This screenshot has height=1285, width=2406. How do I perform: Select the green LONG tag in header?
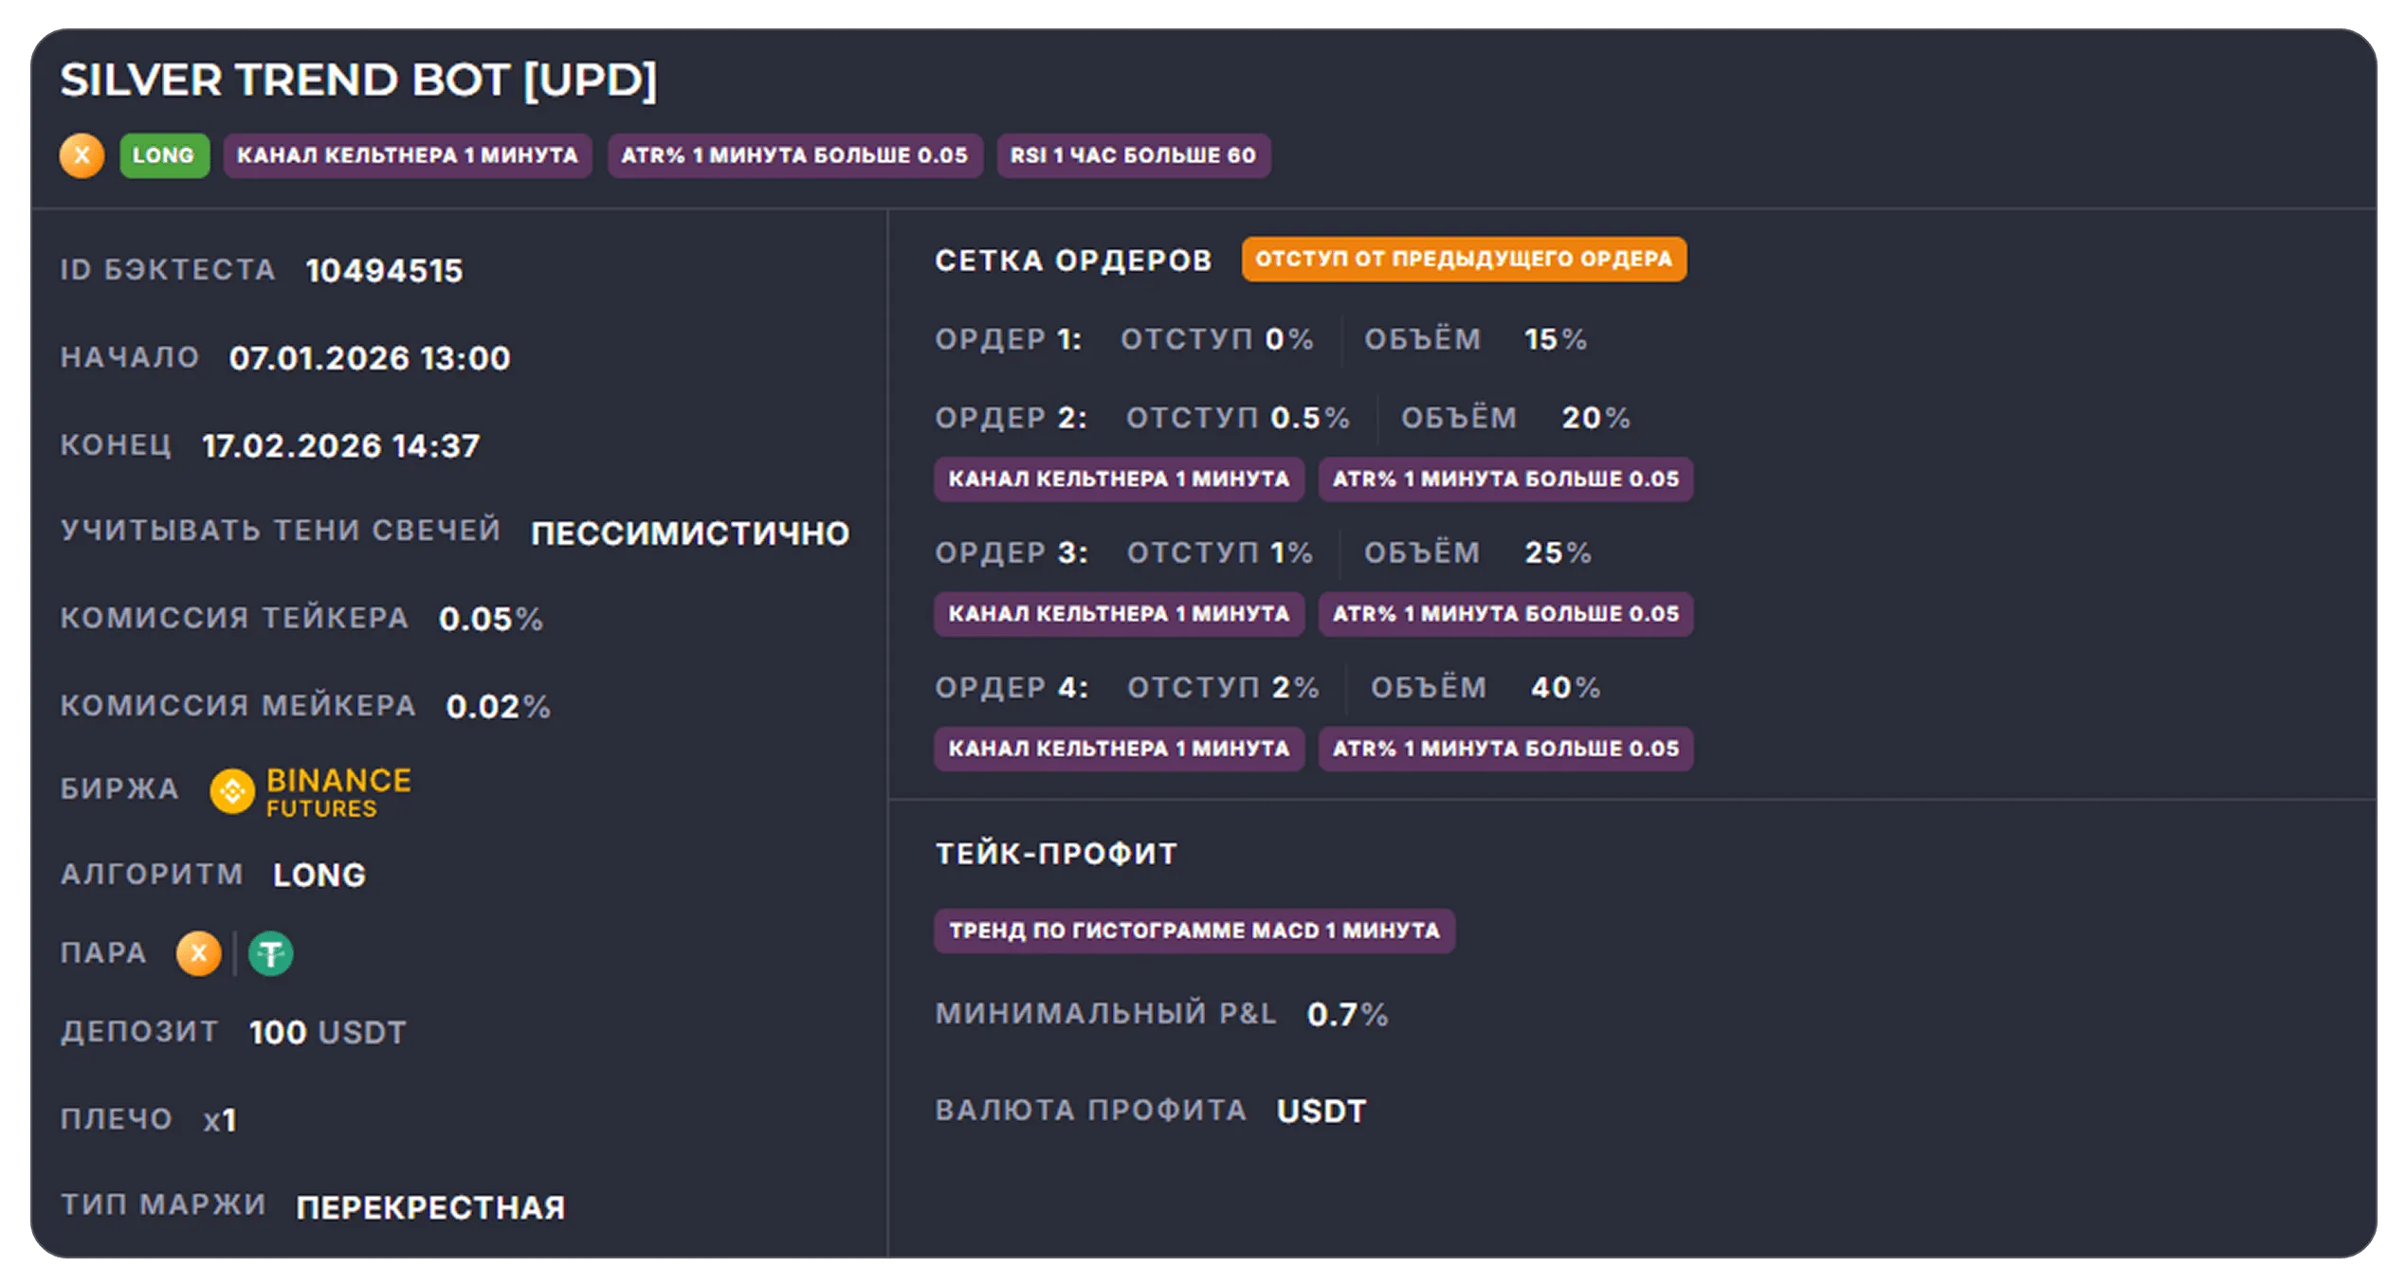164,154
